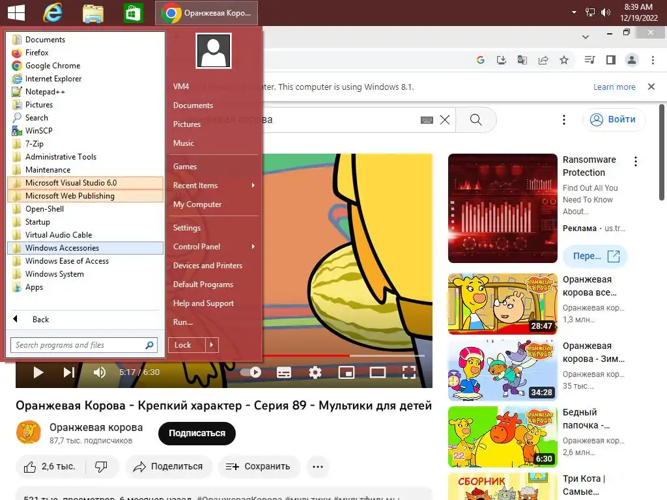Click the Learn more link
Image resolution: width=667 pixels, height=500 pixels.
click(614, 87)
